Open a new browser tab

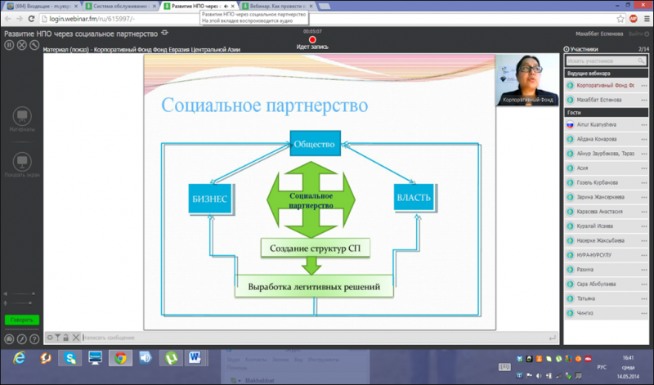[x=324, y=6]
